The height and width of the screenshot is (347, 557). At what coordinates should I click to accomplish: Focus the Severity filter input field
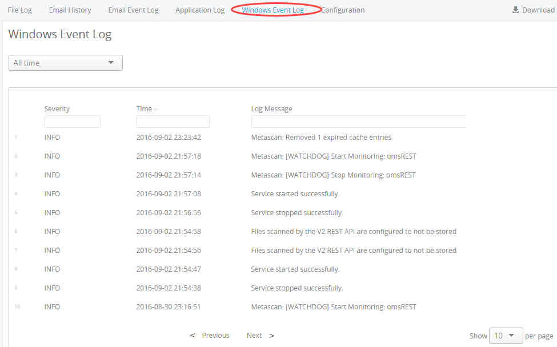tap(73, 122)
